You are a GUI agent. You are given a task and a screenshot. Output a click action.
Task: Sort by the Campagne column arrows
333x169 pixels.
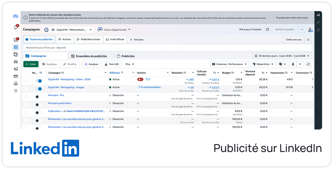(x=63, y=73)
